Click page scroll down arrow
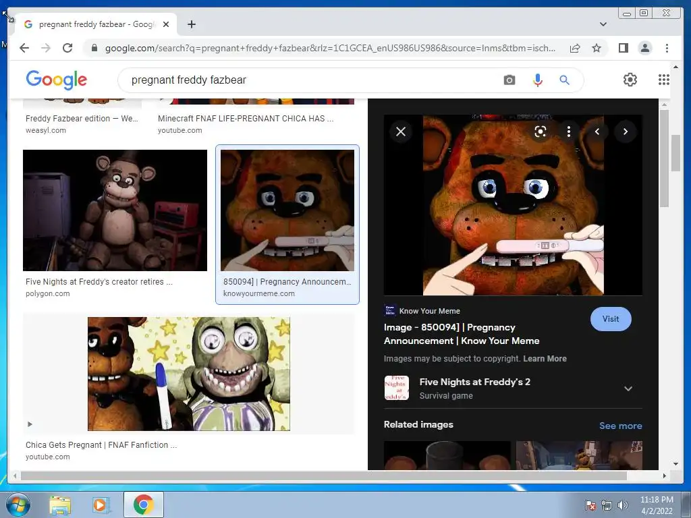Screen dimensions: 691x518 pos(675,463)
